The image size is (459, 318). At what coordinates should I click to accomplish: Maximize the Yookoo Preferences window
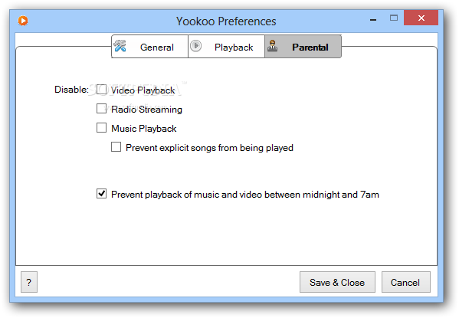pos(394,18)
